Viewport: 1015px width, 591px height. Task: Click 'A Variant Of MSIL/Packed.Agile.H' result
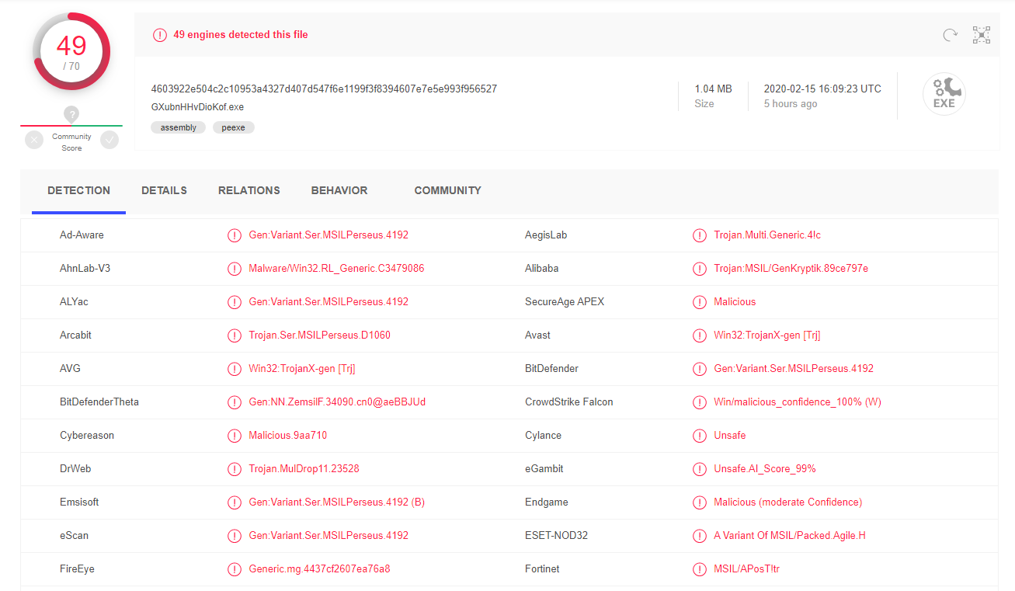[790, 536]
